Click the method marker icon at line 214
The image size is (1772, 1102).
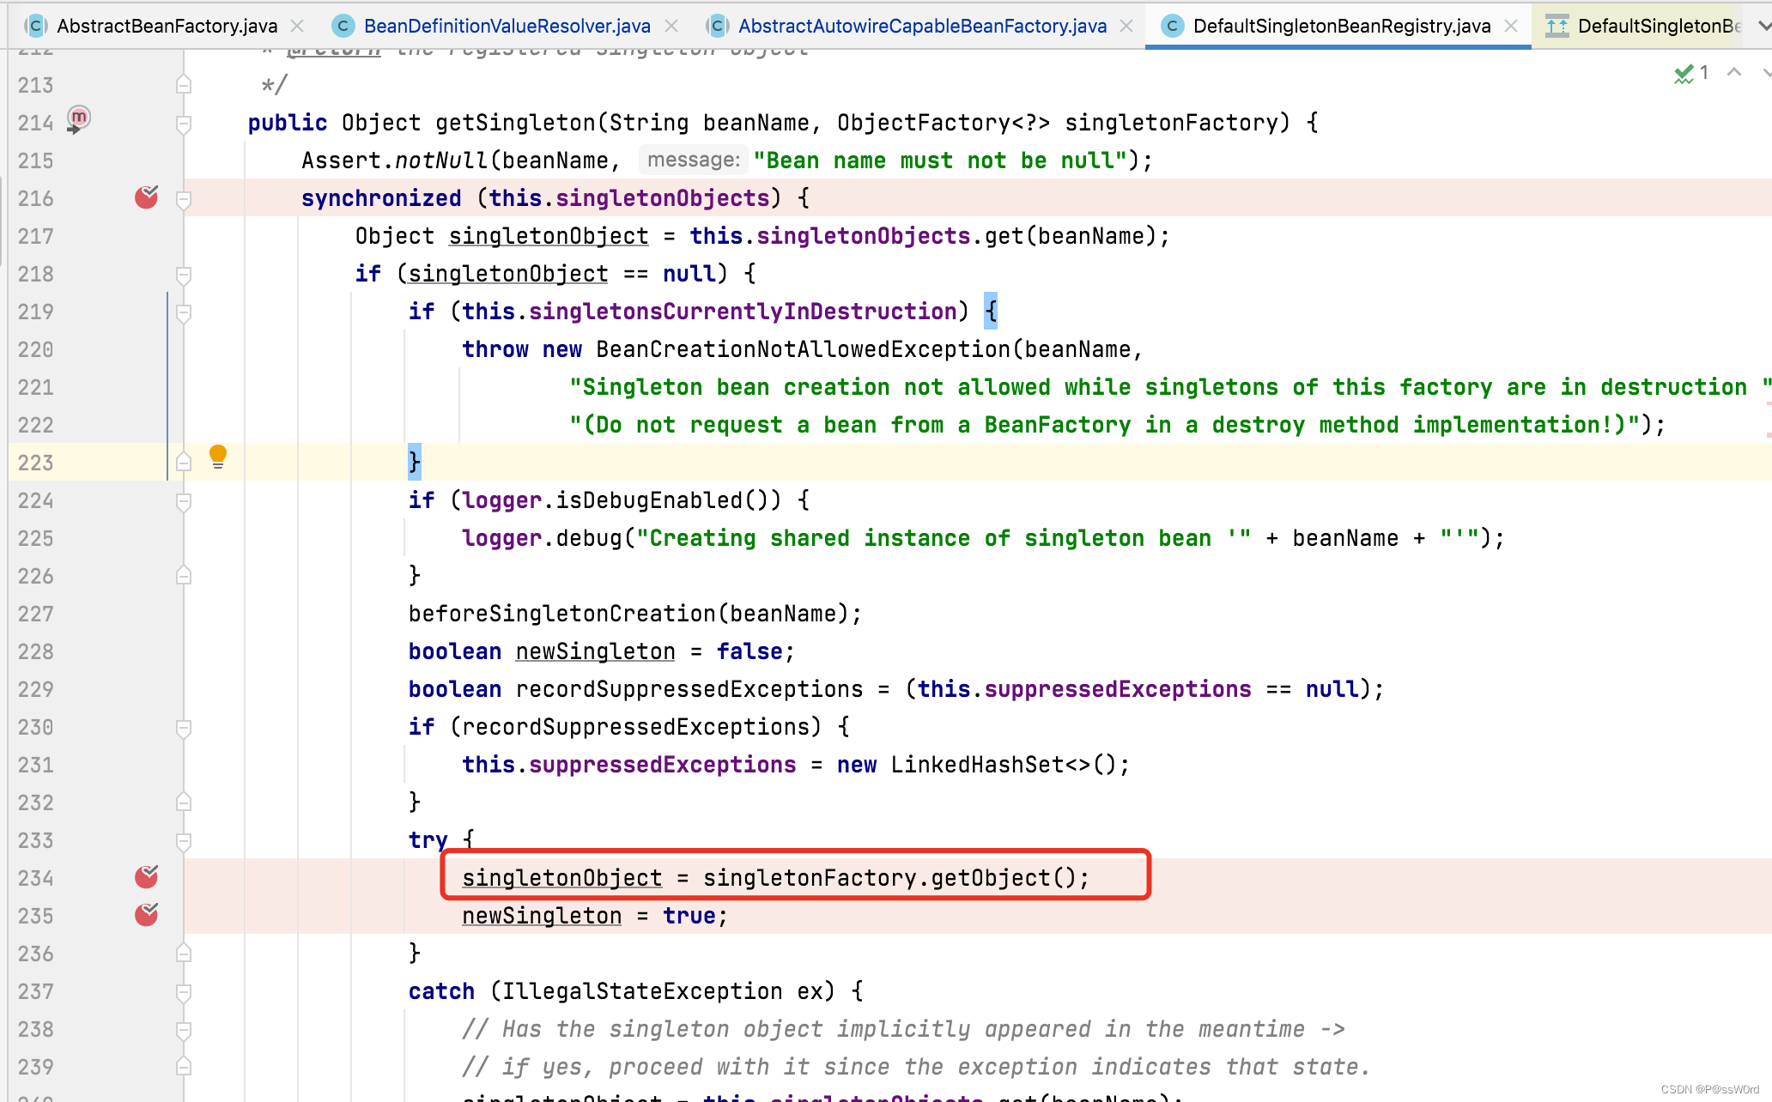(78, 118)
